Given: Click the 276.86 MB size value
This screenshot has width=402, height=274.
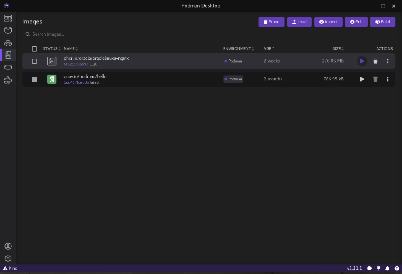Looking at the screenshot, I should pos(332,61).
